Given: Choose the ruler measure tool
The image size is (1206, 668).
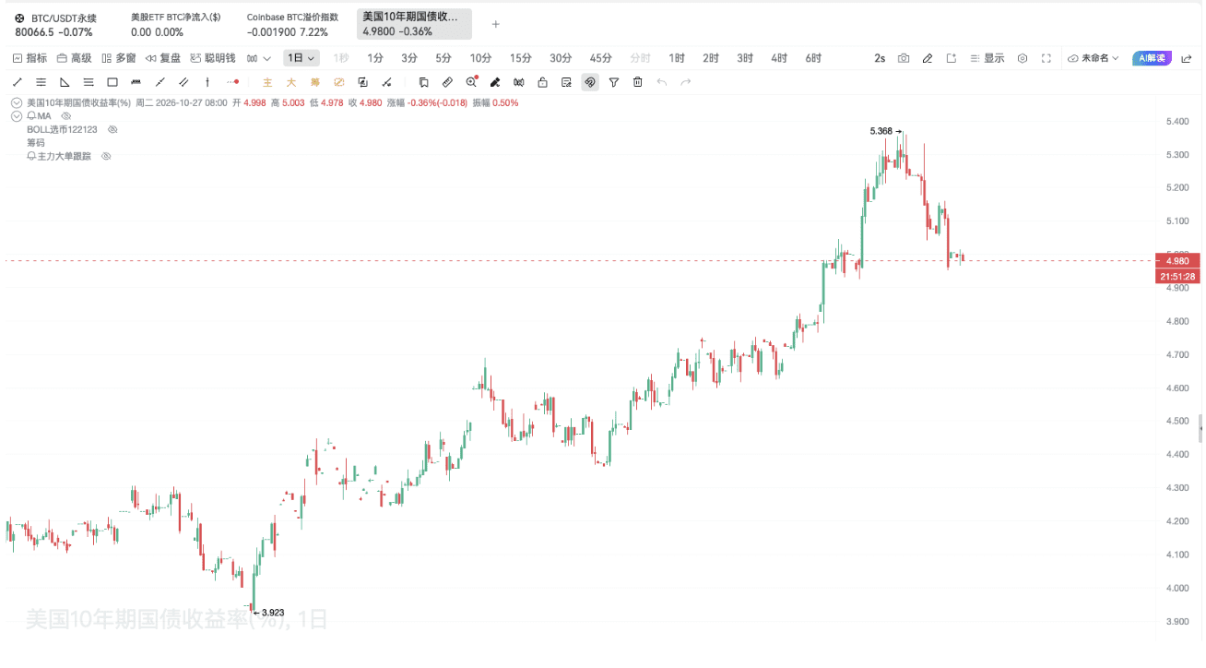Looking at the screenshot, I should click(447, 82).
